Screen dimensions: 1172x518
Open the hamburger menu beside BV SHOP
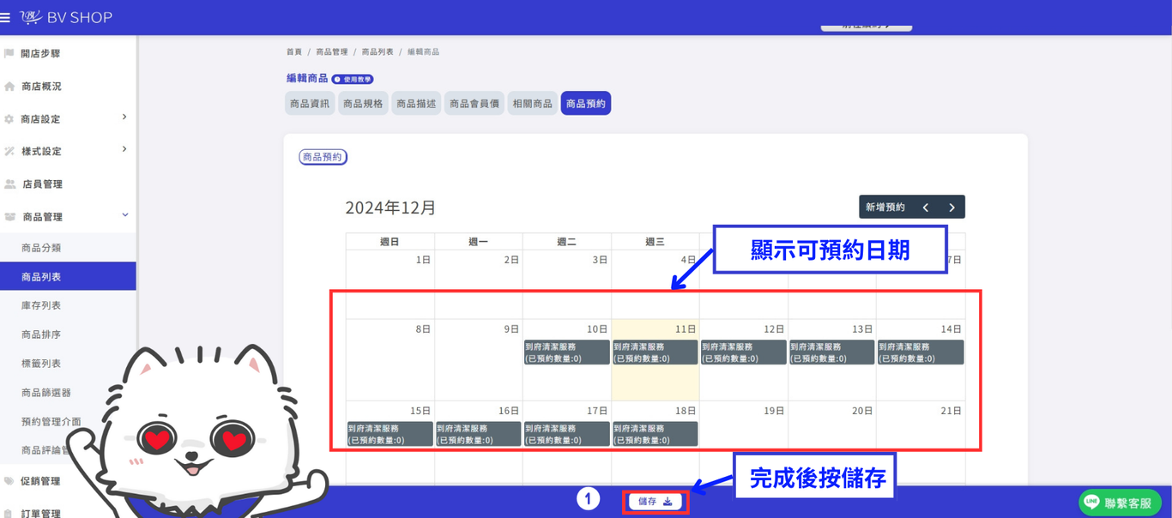click(5, 17)
